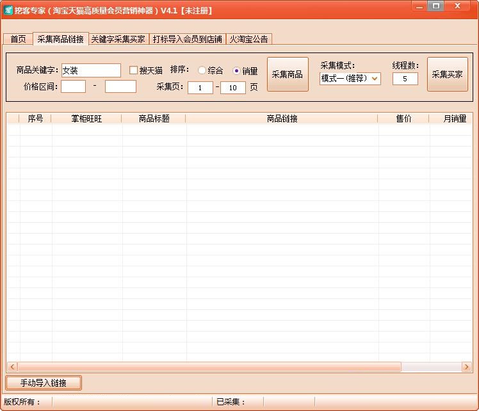Click the 商品链接 column header
Screen dimensions: 479x411
(x=282, y=118)
